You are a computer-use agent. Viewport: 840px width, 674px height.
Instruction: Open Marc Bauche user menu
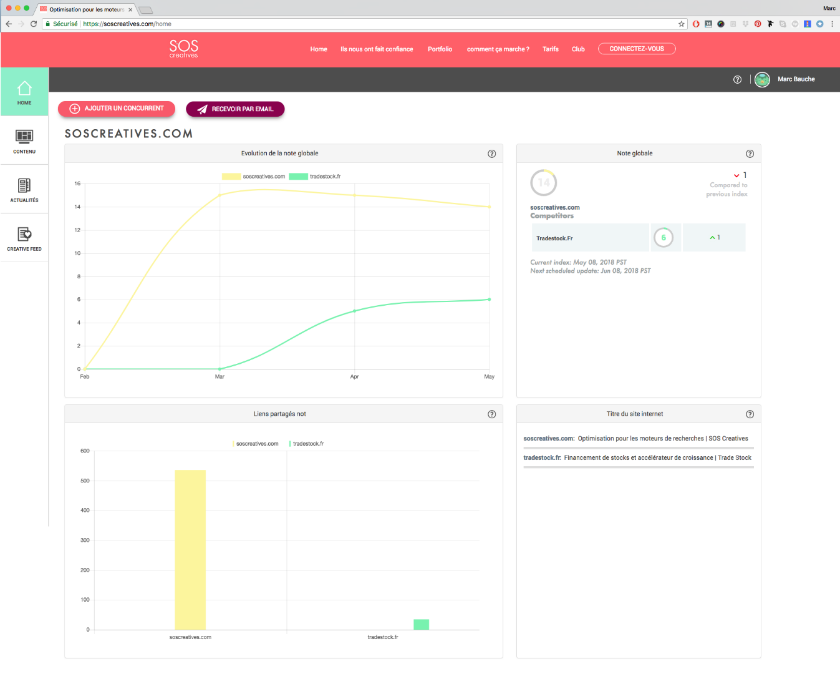point(796,79)
